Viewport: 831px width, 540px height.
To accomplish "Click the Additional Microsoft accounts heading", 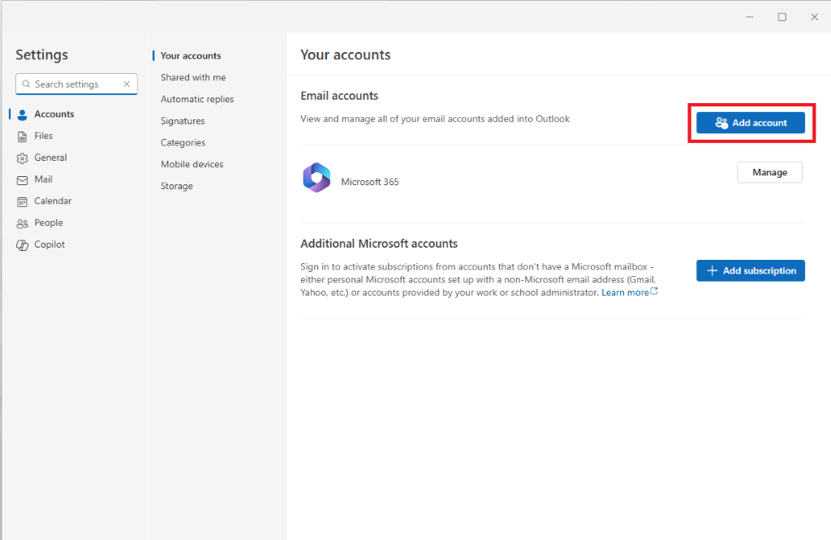I will pyautogui.click(x=379, y=244).
